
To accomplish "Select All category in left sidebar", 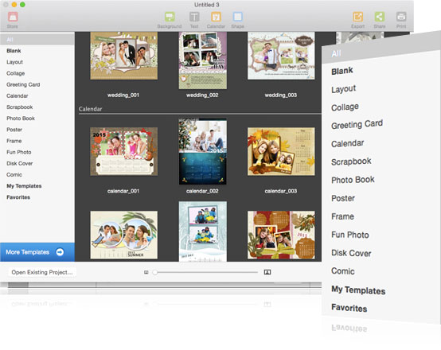I will (37, 39).
